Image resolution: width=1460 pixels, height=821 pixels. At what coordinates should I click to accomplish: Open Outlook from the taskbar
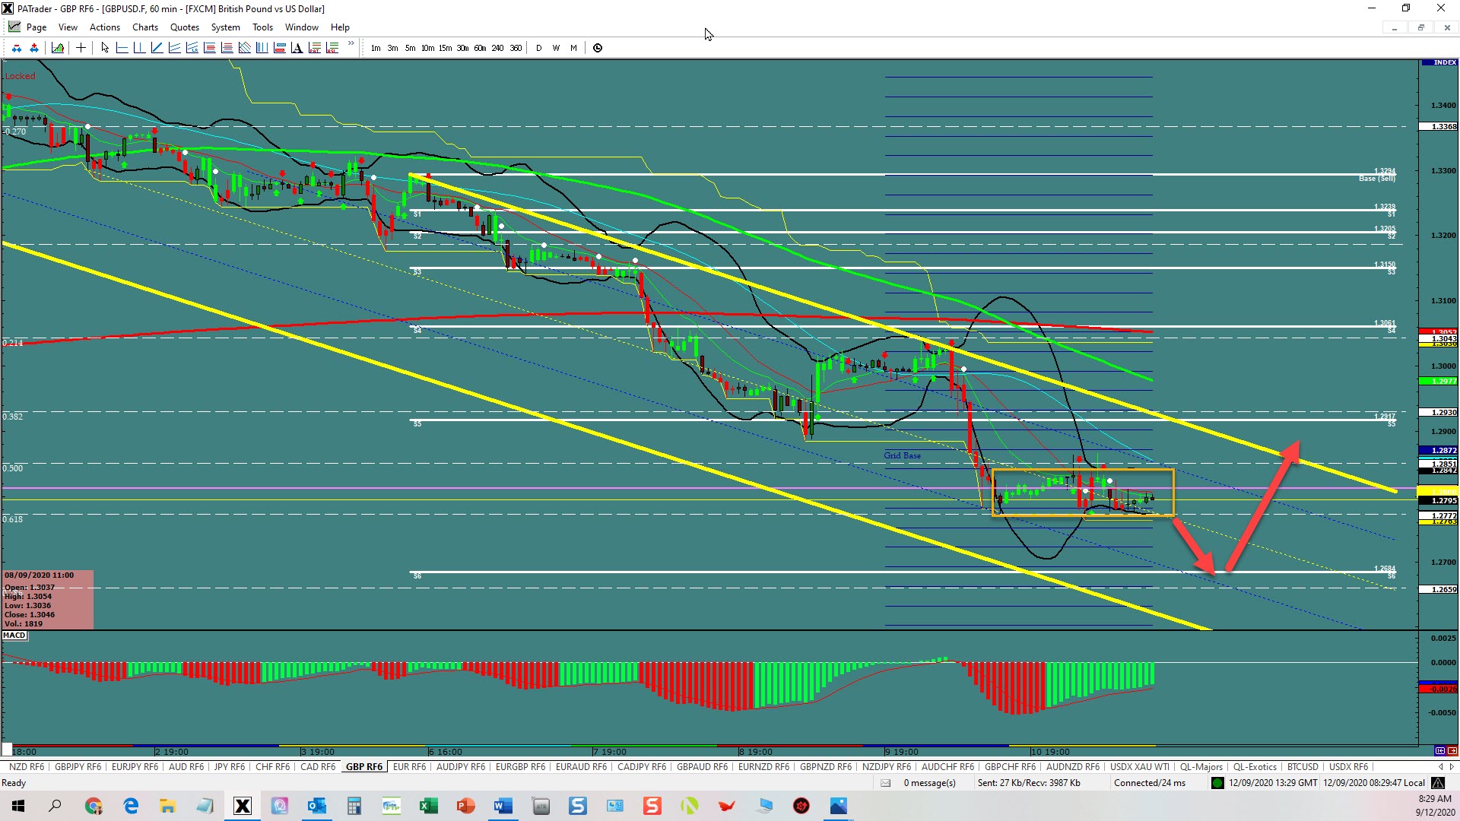(317, 806)
